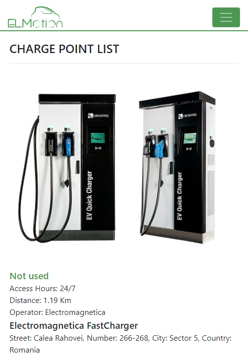
Task: Click the right charger's display screen
Action: point(190,138)
